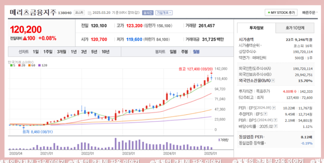Image resolution: width=324 pixels, height=163 pixels.
Task: Open 시가총액순위 ranking link arrow
Action: click(261, 46)
